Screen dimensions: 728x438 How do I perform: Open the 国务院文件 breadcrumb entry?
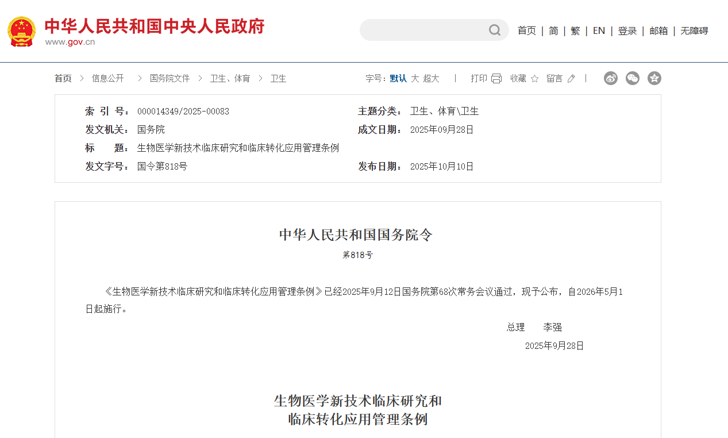coord(170,78)
